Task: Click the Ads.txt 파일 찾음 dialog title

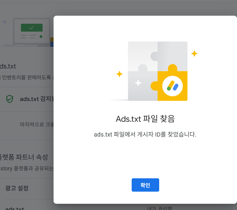Action: (145, 119)
